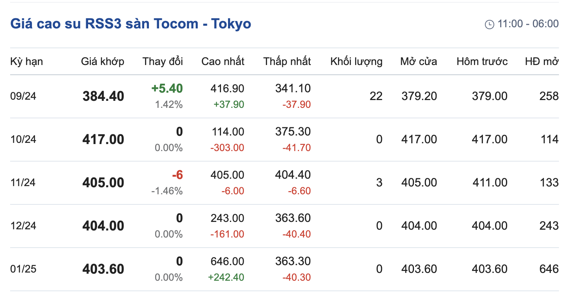Select the HĐ mở column header
Viewport: 573px width, 292px height.
coord(542,62)
